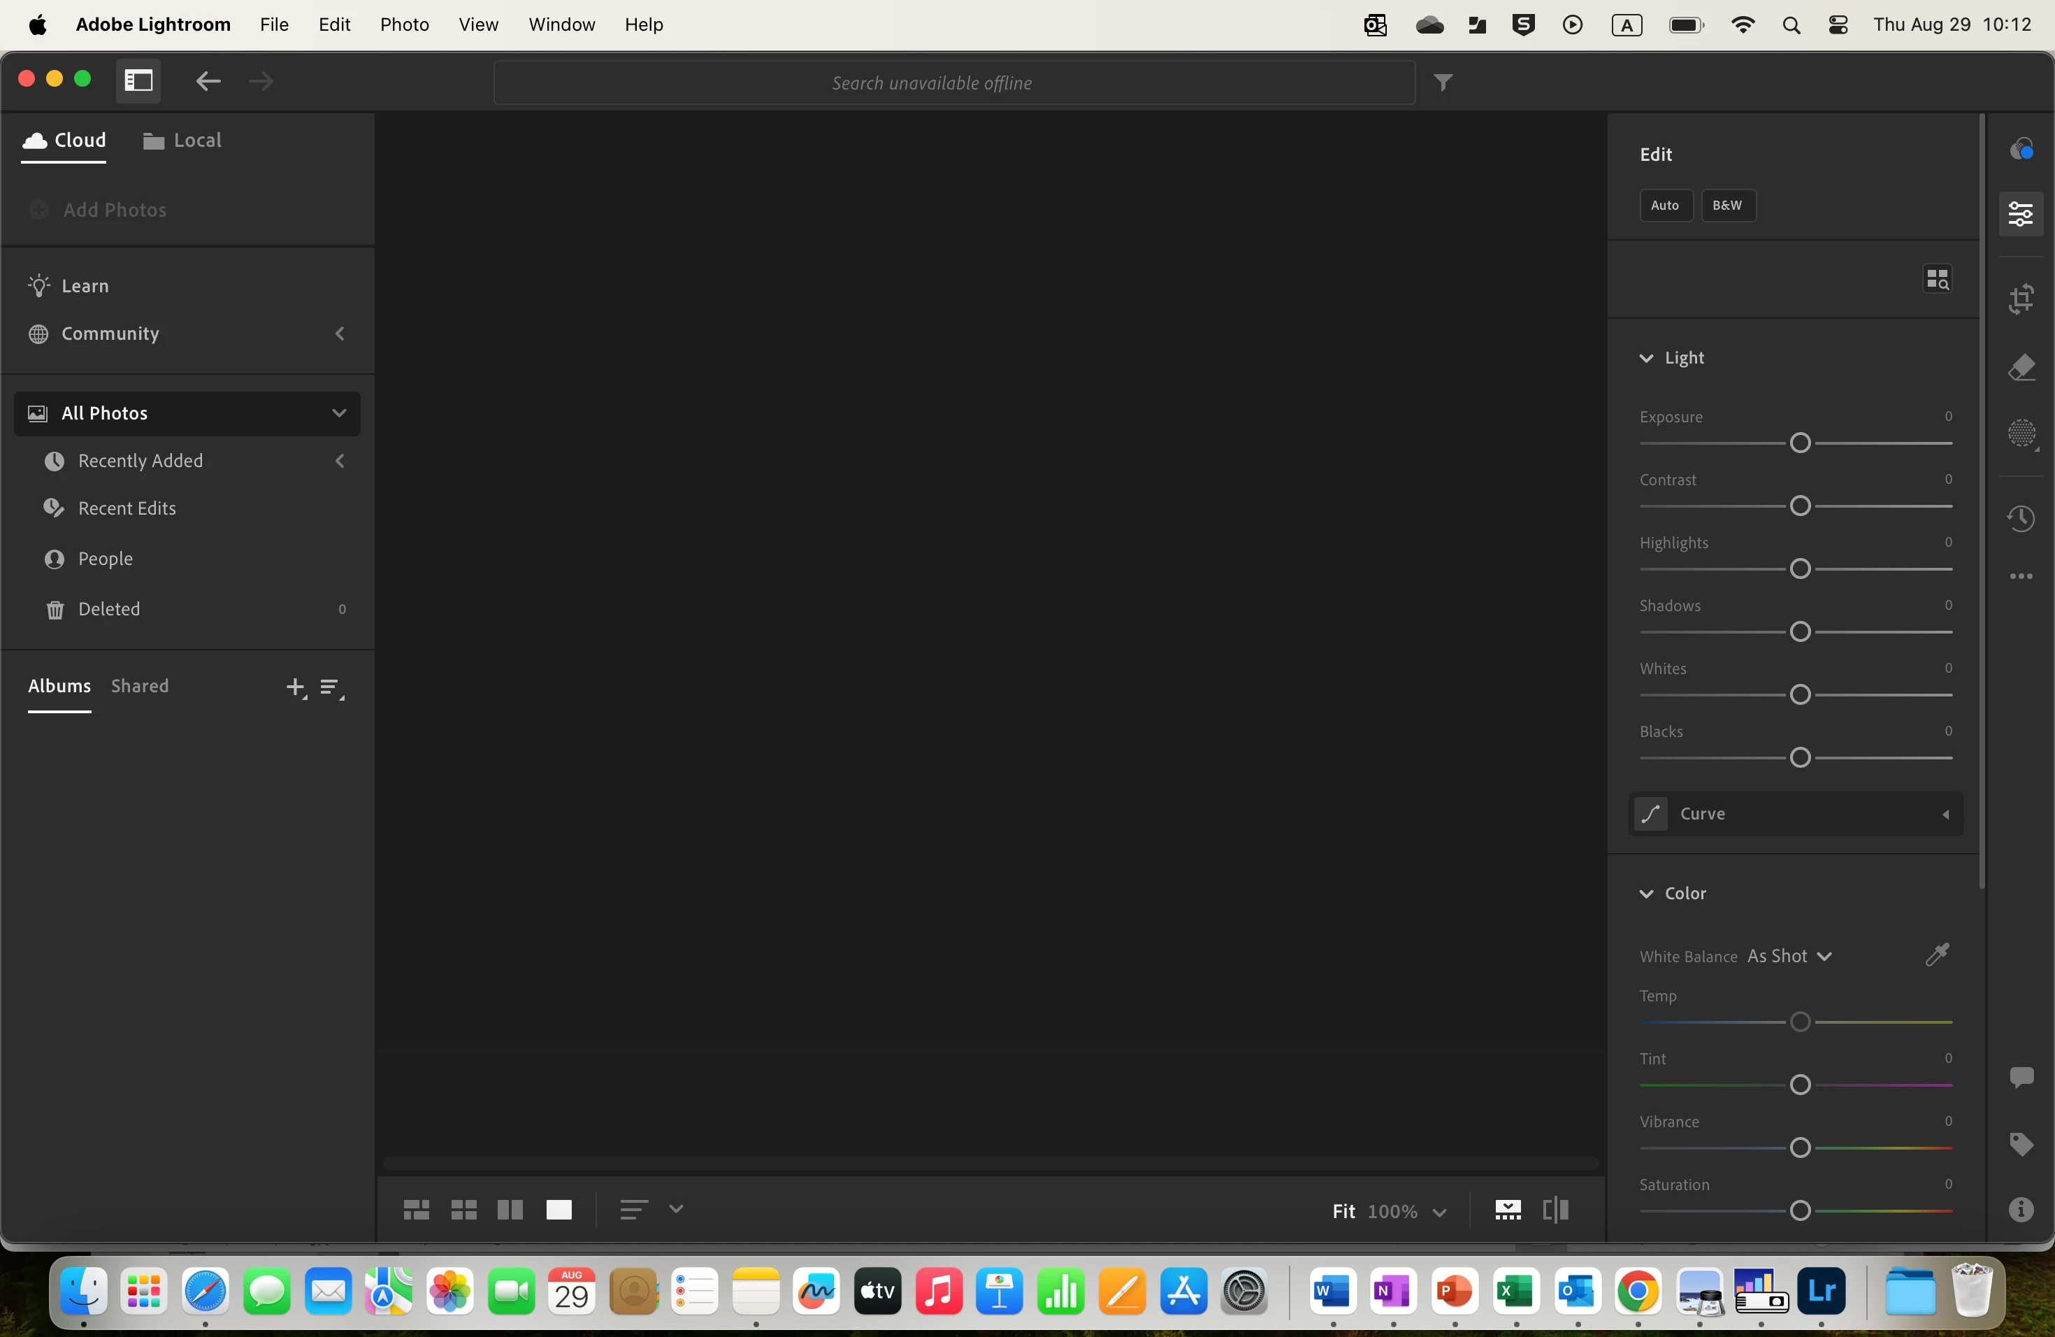This screenshot has height=1337, width=2055.
Task: Open the Keywords tag panel
Action: pos(2021,1145)
